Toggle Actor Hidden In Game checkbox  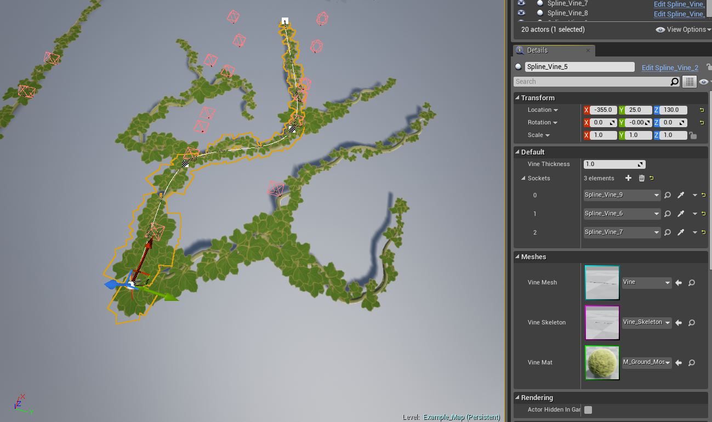[588, 409]
